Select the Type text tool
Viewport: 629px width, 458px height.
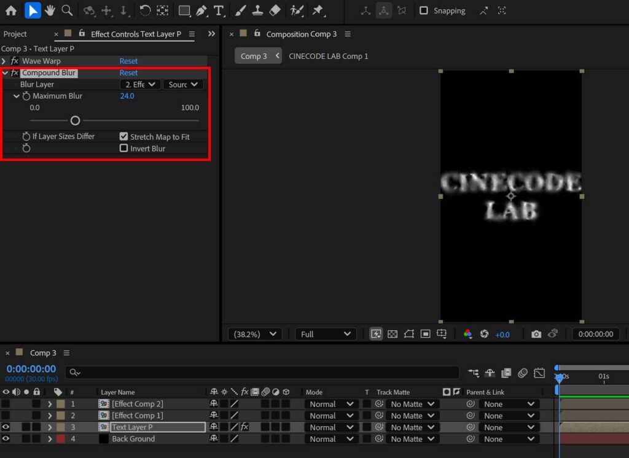click(219, 10)
